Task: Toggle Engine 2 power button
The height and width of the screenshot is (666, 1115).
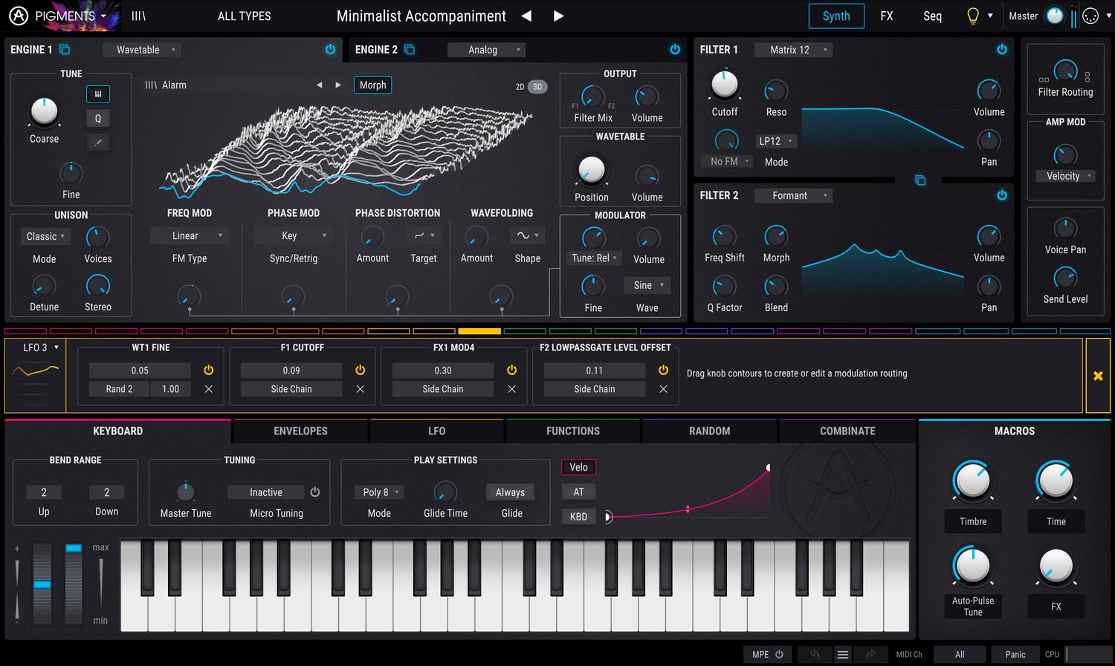Action: [675, 49]
